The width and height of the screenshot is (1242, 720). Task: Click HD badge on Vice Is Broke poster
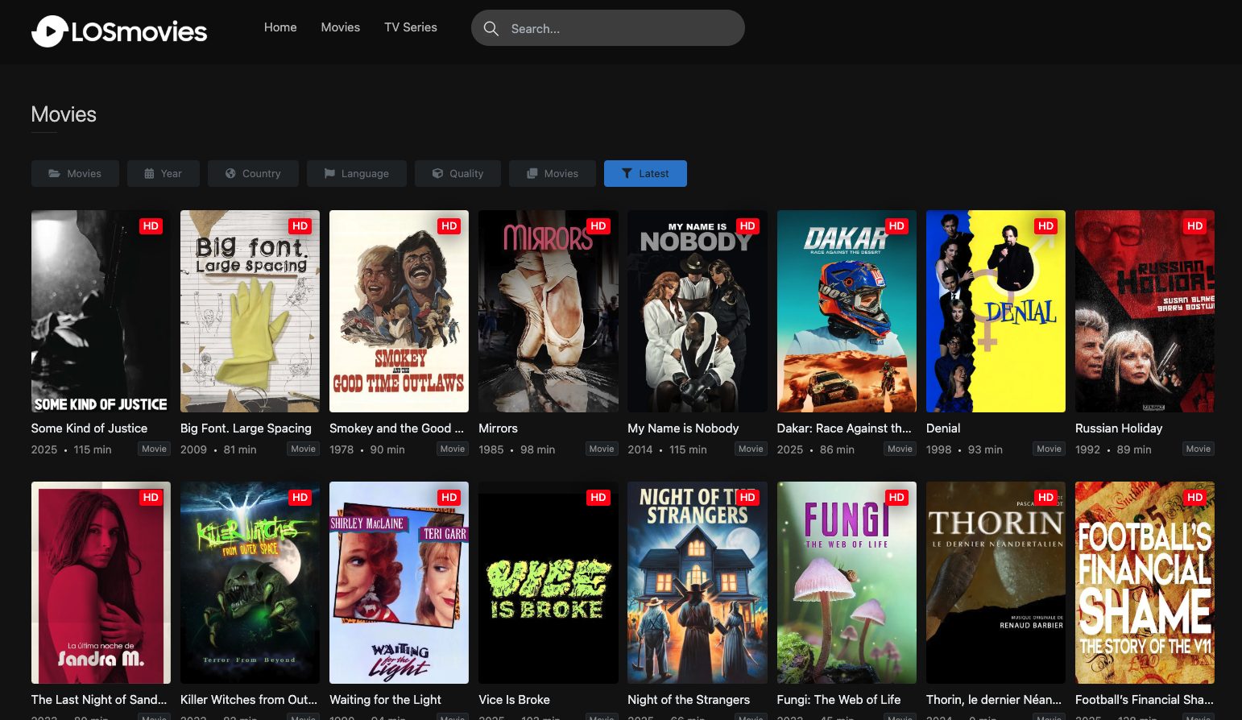[598, 498]
